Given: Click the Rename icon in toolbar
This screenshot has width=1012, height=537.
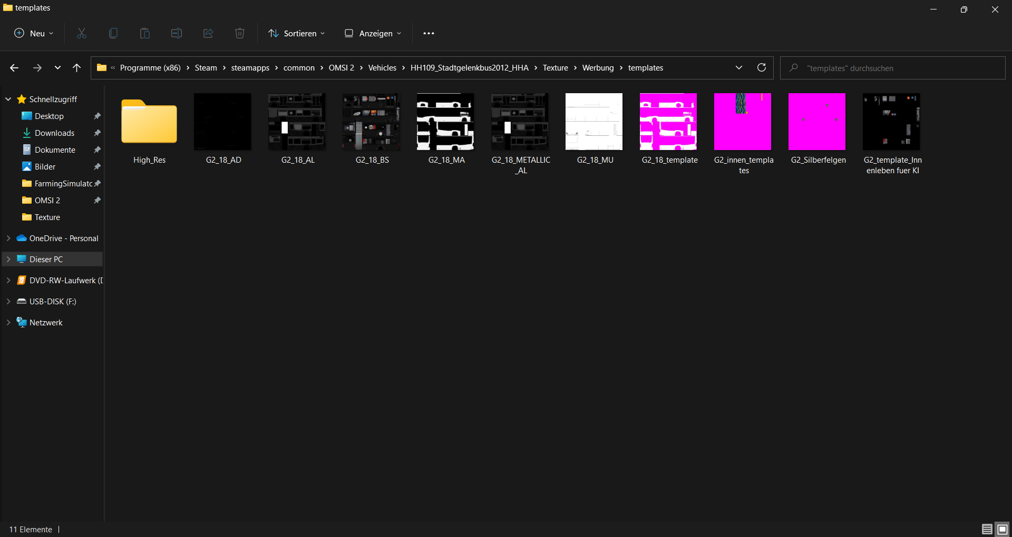Looking at the screenshot, I should (177, 33).
